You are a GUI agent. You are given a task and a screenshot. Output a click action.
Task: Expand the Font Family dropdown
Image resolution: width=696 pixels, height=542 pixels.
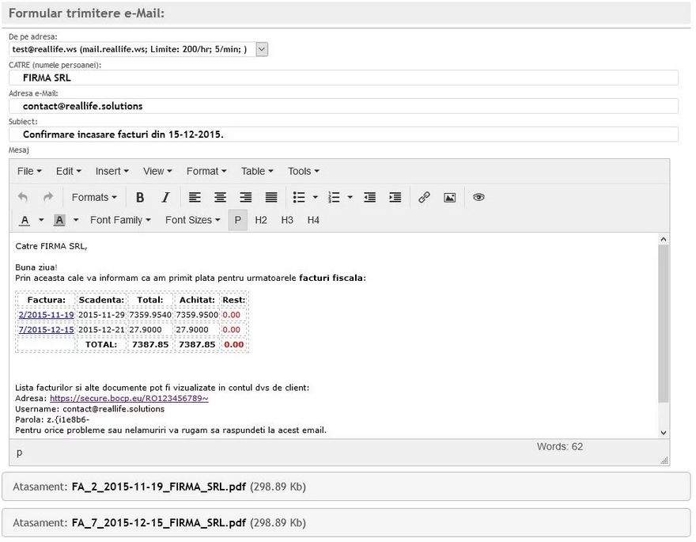click(120, 220)
